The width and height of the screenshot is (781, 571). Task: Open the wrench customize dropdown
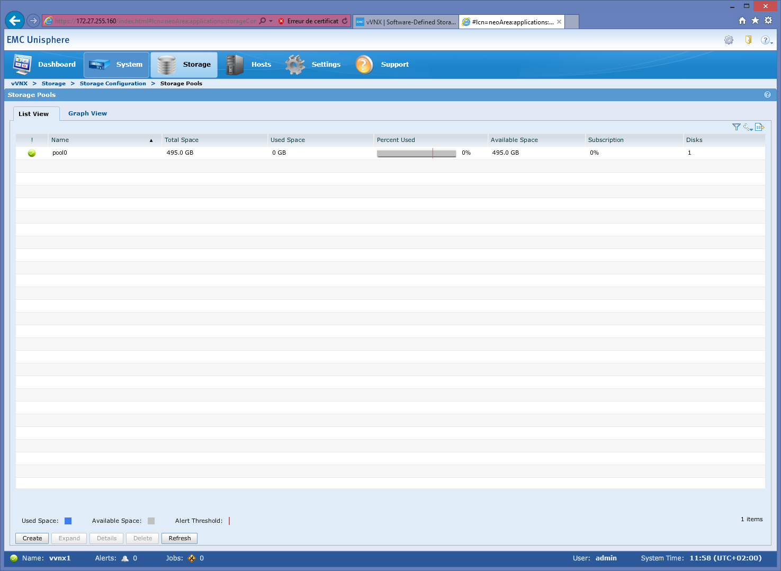click(x=748, y=127)
